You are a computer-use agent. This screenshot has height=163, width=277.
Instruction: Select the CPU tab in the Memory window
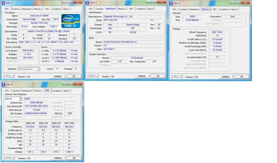pyautogui.click(x=175, y=9)
